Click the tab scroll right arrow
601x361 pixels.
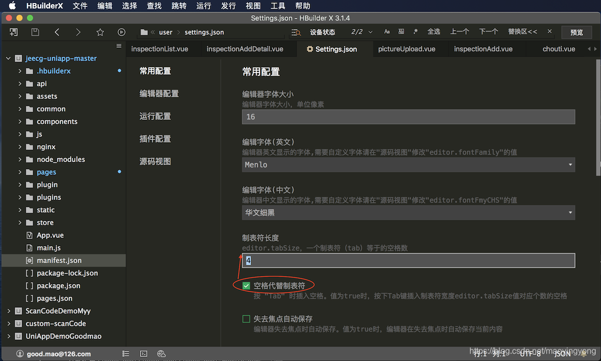click(x=595, y=48)
